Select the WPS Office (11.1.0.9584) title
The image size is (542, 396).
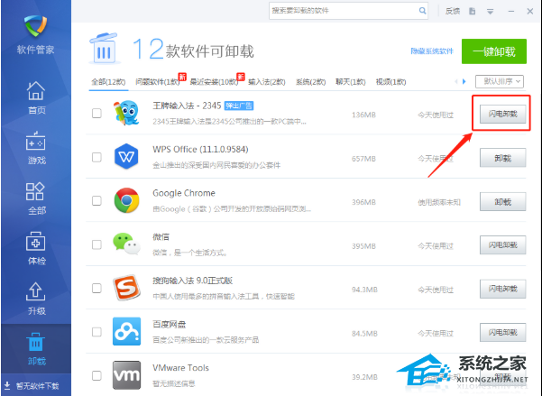(200, 150)
